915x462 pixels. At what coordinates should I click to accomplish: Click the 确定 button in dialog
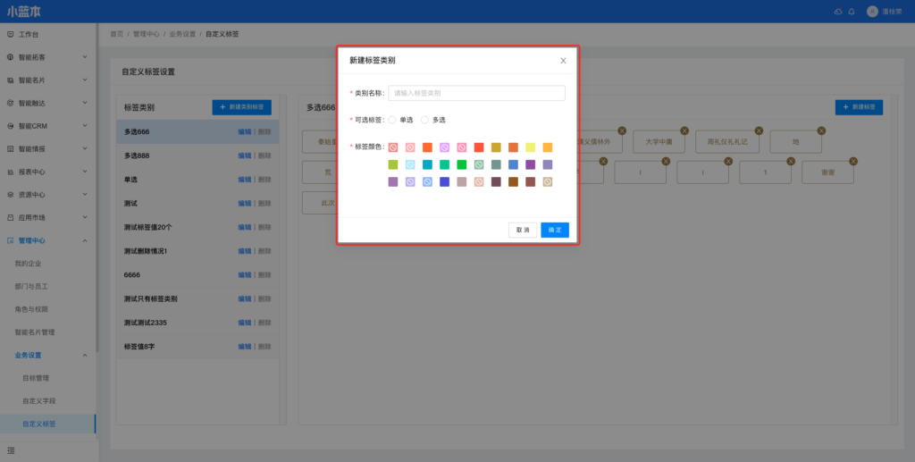coord(555,230)
